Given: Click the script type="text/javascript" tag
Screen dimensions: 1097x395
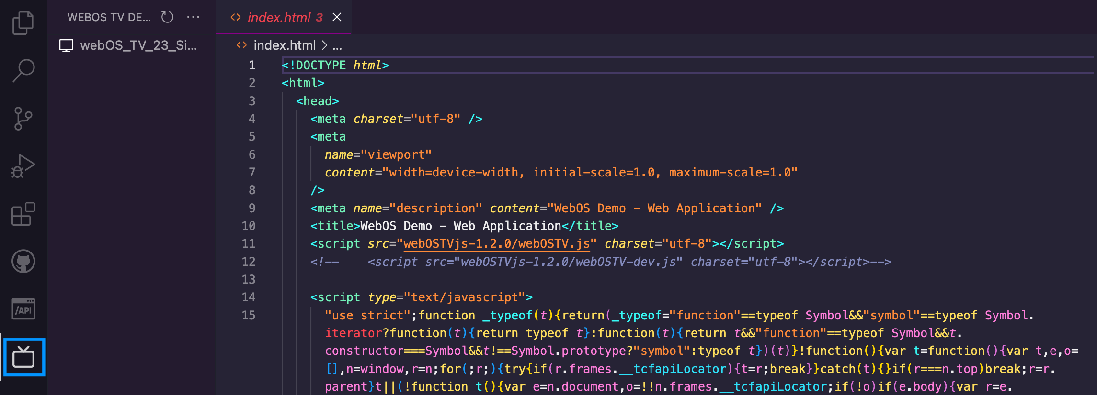Looking at the screenshot, I should 422,297.
